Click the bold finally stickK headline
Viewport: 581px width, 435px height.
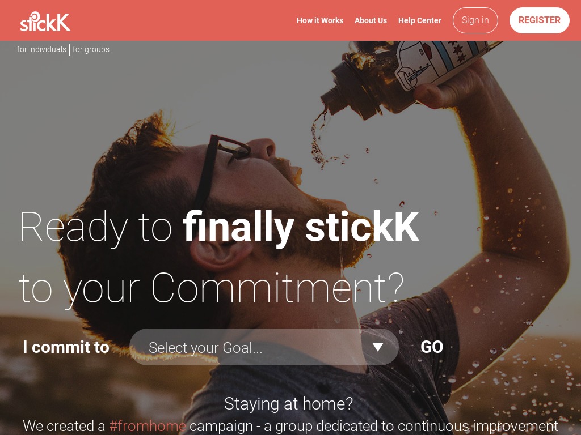[301, 227]
